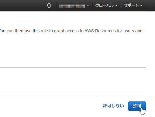Viewport: 155px width, 117px height.
Task: Open the サポート menu
Action: 133,5
